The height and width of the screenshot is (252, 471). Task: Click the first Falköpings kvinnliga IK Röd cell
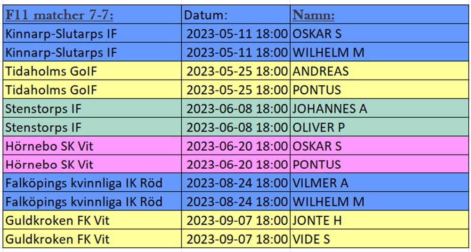coord(92,183)
